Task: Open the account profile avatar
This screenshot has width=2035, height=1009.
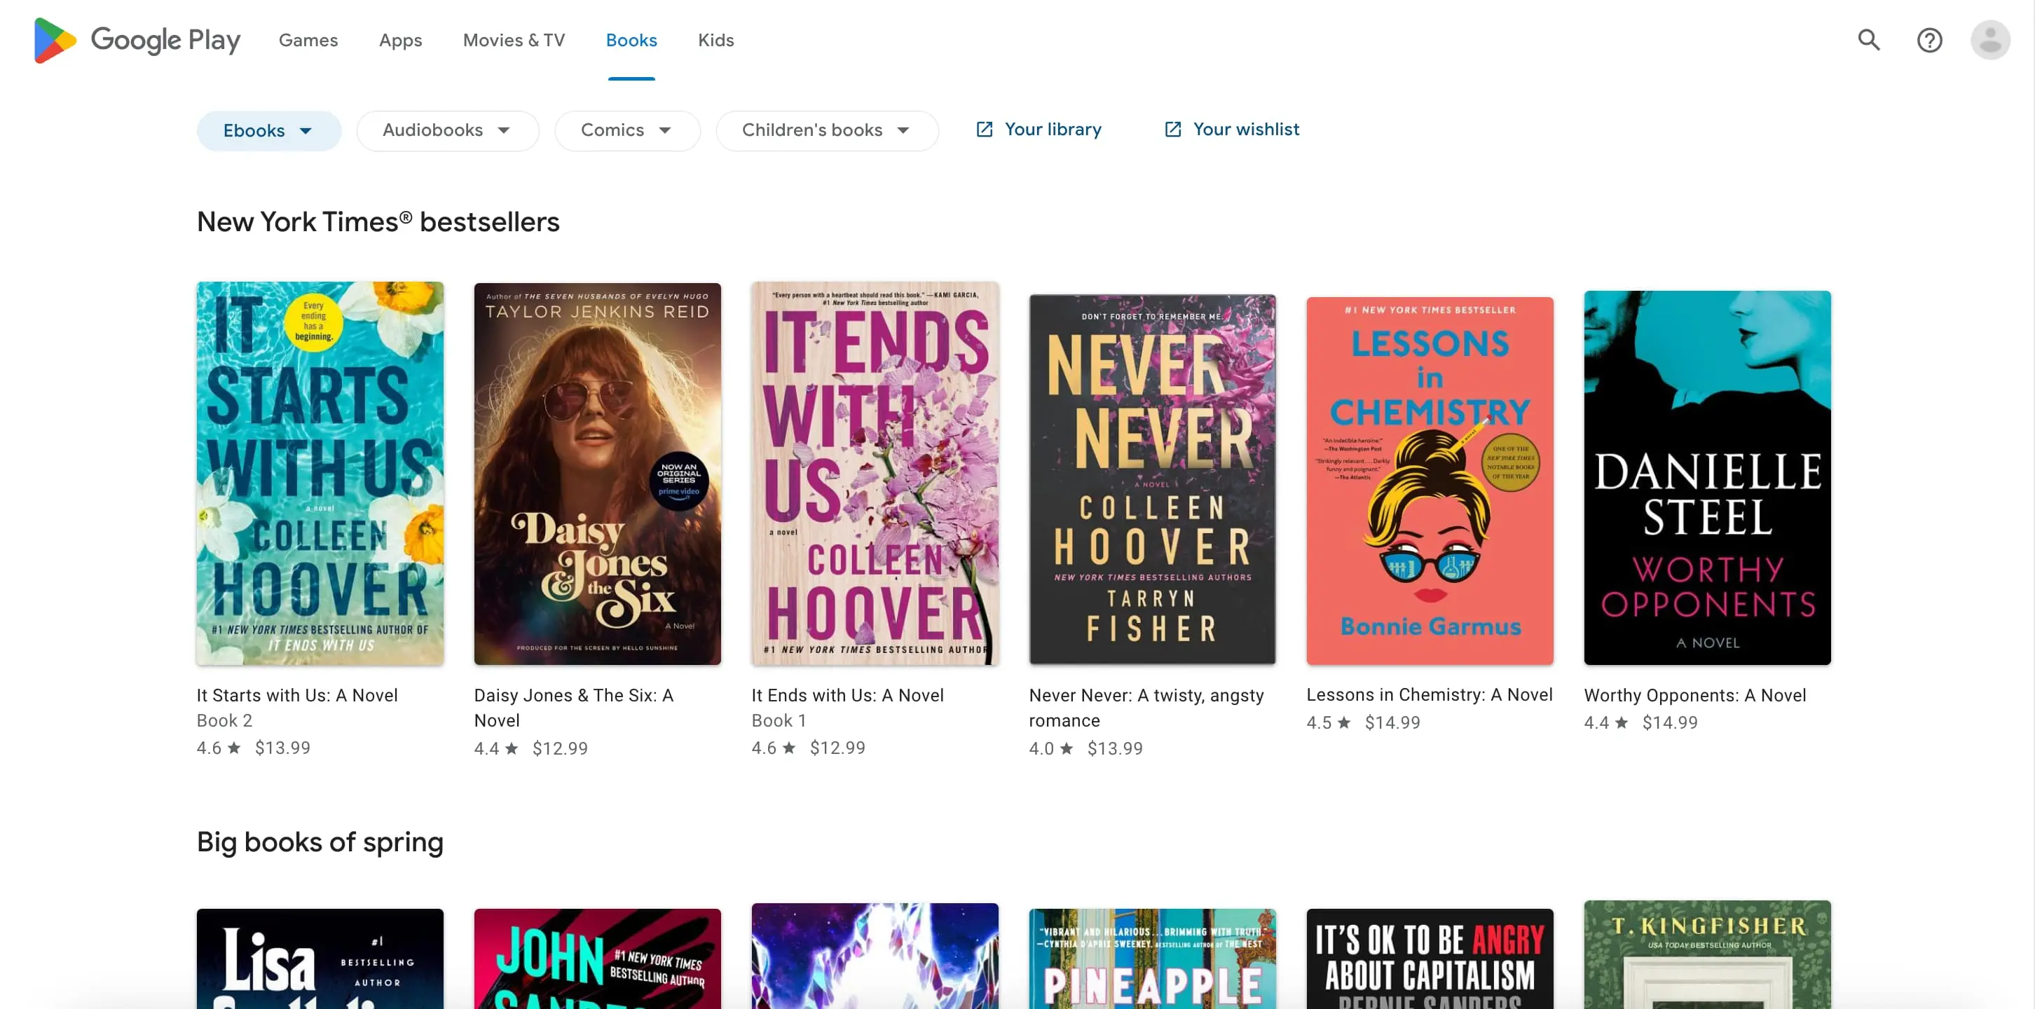Action: (1990, 39)
